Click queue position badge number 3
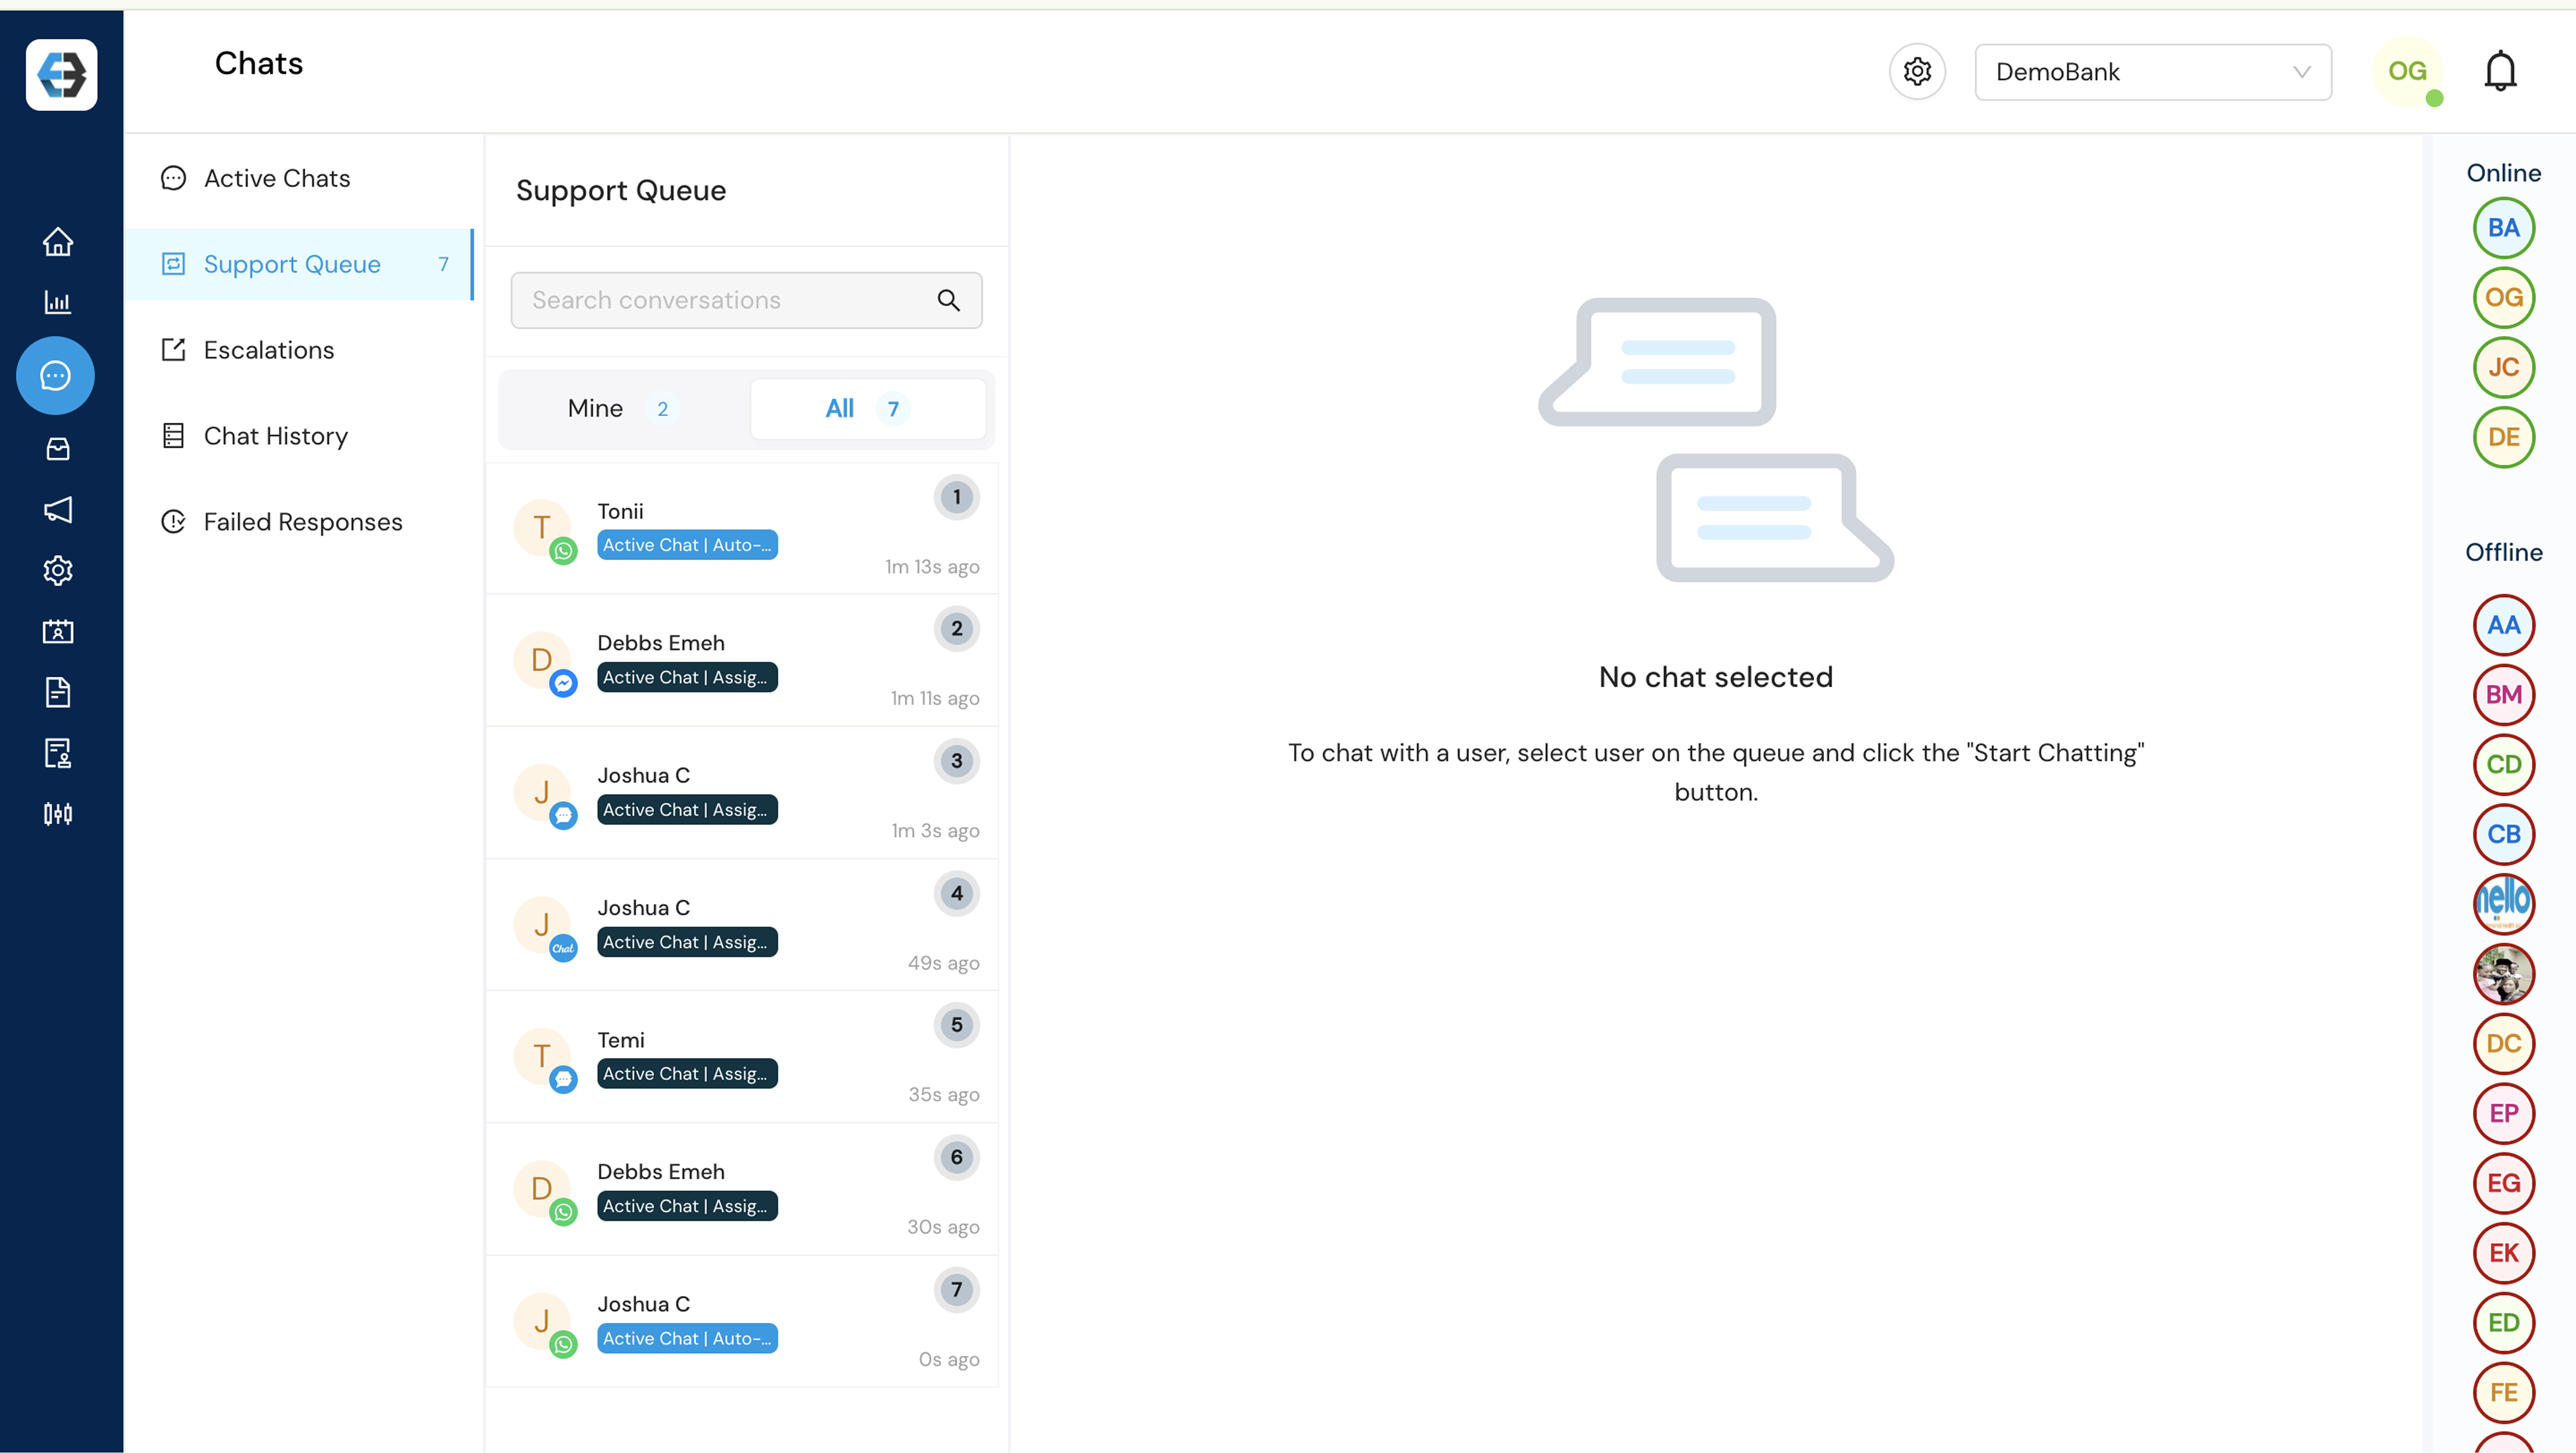This screenshot has height=1453, width=2576. (x=956, y=762)
